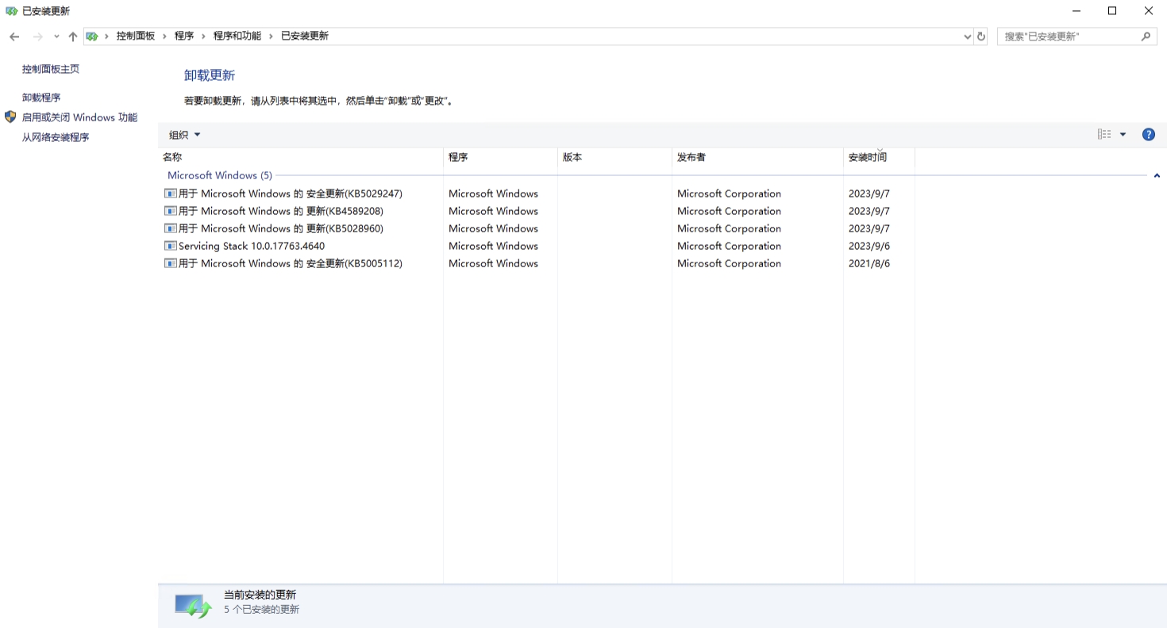The width and height of the screenshot is (1167, 628).
Task: Click icon of Servicing Stack entry
Action: point(170,246)
